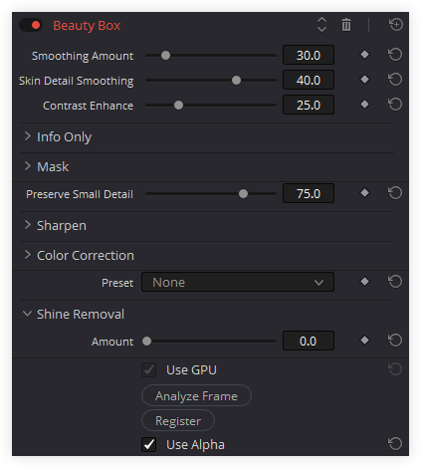Add keyframe for Smoothing Amount
This screenshot has height=468, width=421.
tap(364, 55)
